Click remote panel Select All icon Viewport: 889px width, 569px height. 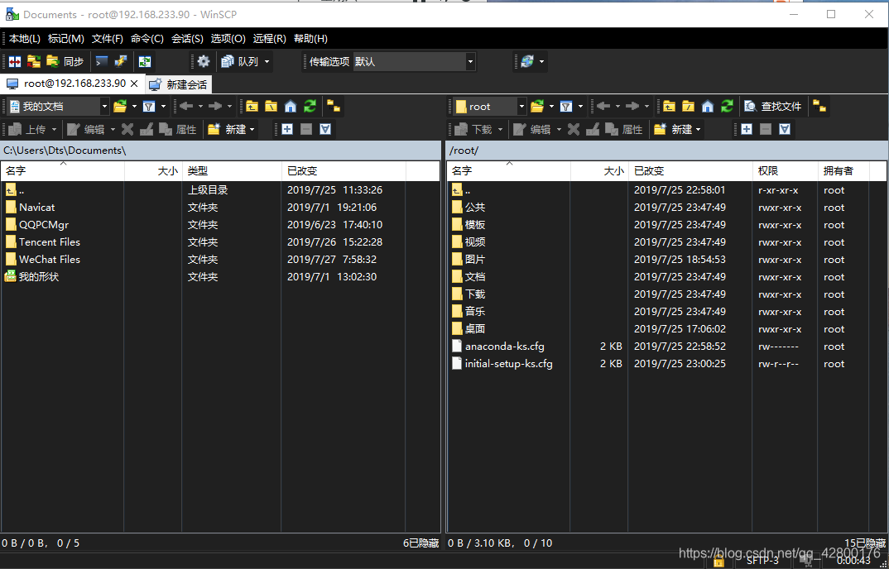point(785,129)
